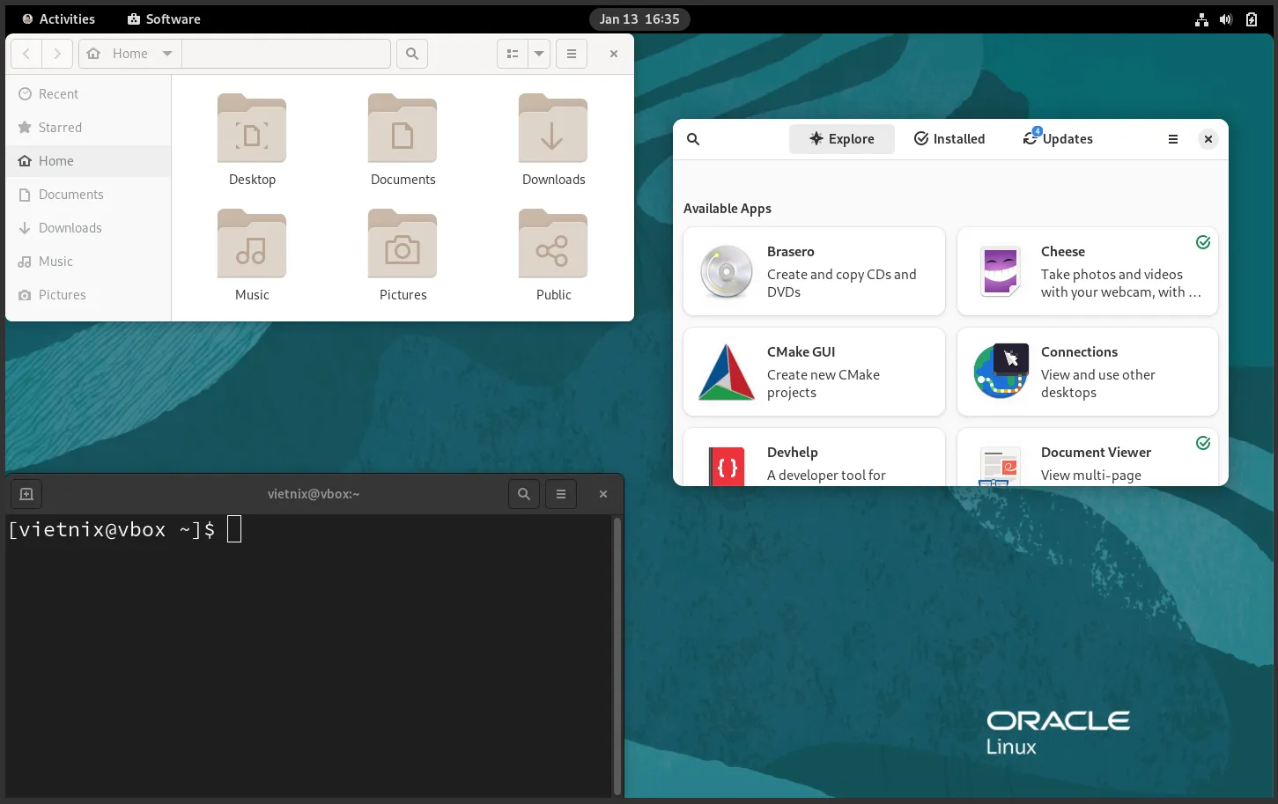Click the Explore tab button

(841, 138)
